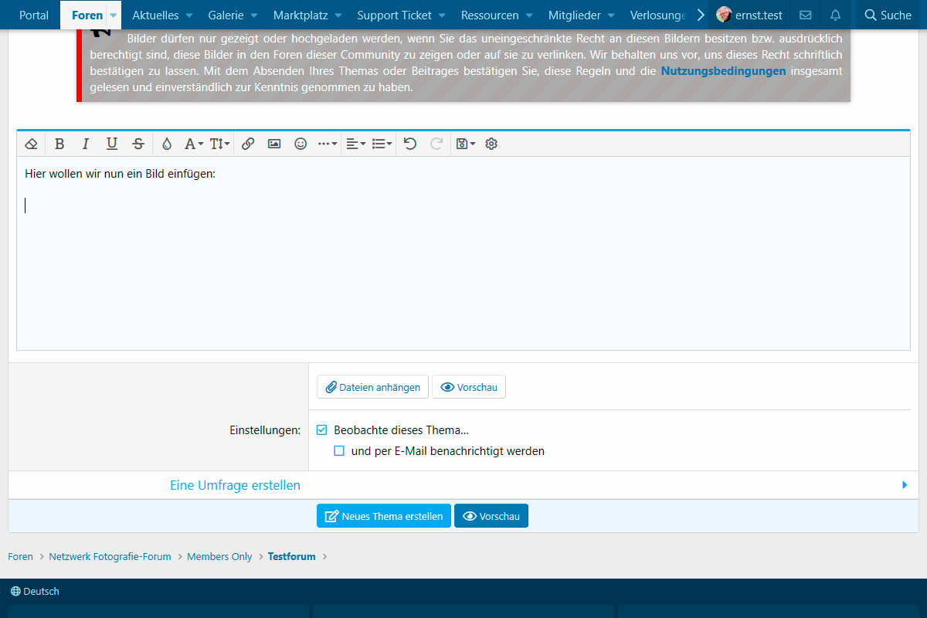This screenshot has height=618, width=927.
Task: Open the Marktplatz menu item
Action: click(301, 15)
